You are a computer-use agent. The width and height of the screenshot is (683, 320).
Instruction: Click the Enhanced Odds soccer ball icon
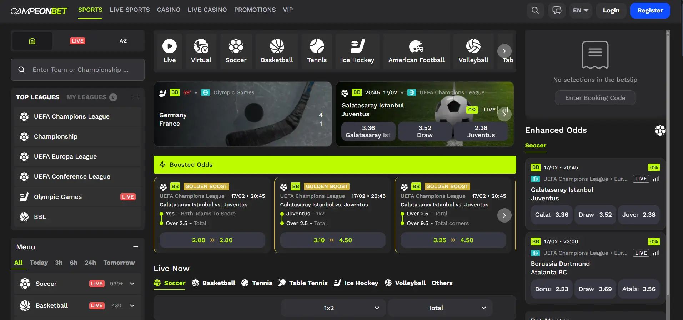[660, 130]
